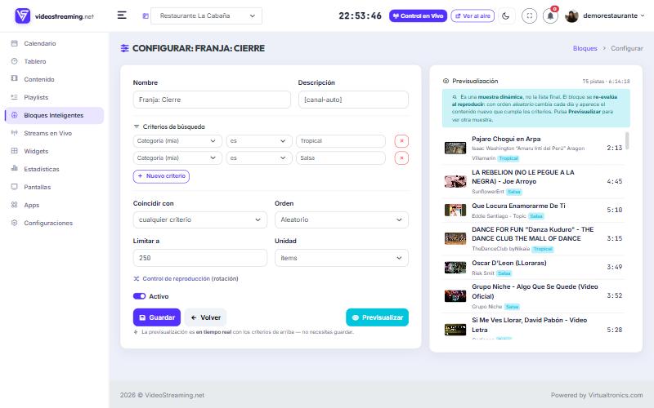Switch to dark mode moon icon

point(506,16)
